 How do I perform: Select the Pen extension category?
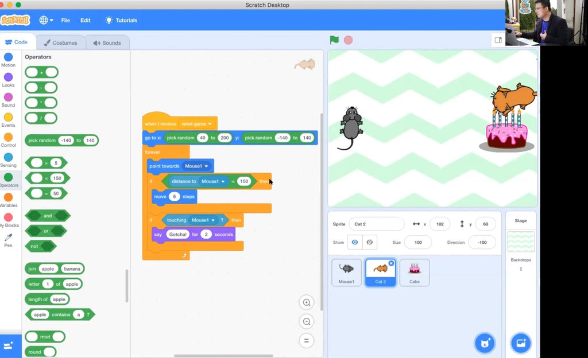(9, 241)
